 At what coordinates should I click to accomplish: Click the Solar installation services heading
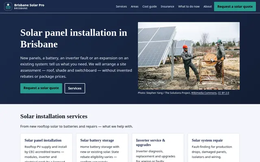[x=54, y=116]
